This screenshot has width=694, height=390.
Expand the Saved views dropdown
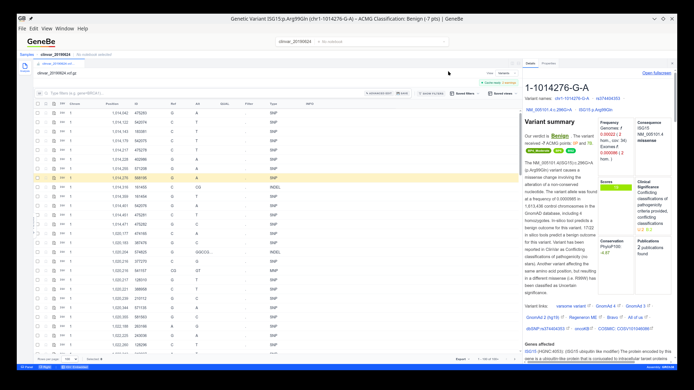click(x=503, y=94)
